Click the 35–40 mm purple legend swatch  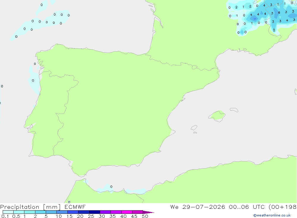pos(116,212)
